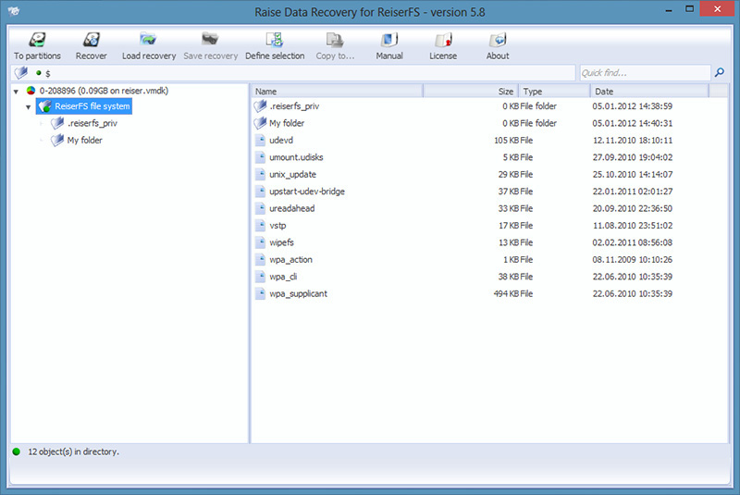Click the Copy to... icon
Viewport: 740px width, 495px height.
(x=335, y=40)
